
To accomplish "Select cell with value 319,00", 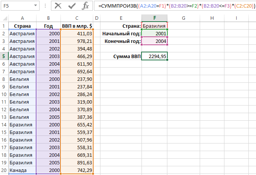I will click(x=77, y=102).
